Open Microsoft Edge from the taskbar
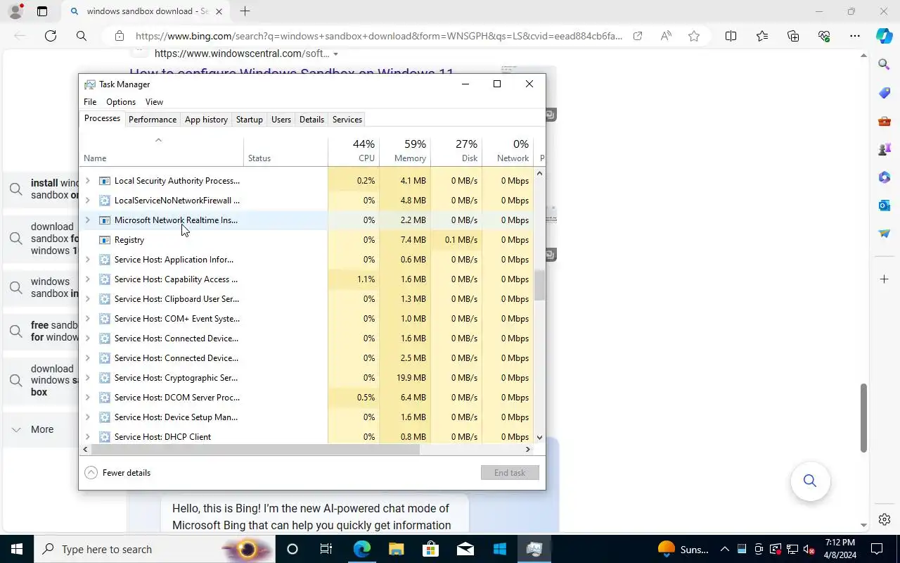 pos(361,549)
